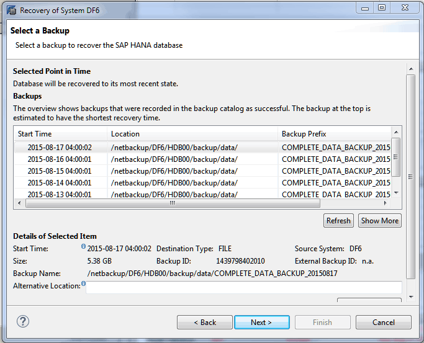The width and height of the screenshot is (424, 343).
Task: Click the Size value 5.38 GB
Action: (x=99, y=261)
